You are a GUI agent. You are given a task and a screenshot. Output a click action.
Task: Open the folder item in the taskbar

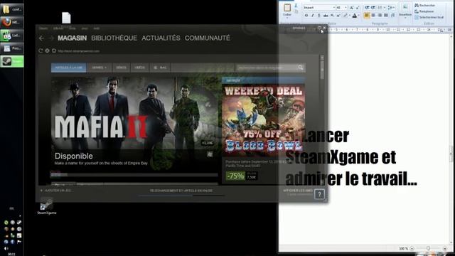(12, 9)
